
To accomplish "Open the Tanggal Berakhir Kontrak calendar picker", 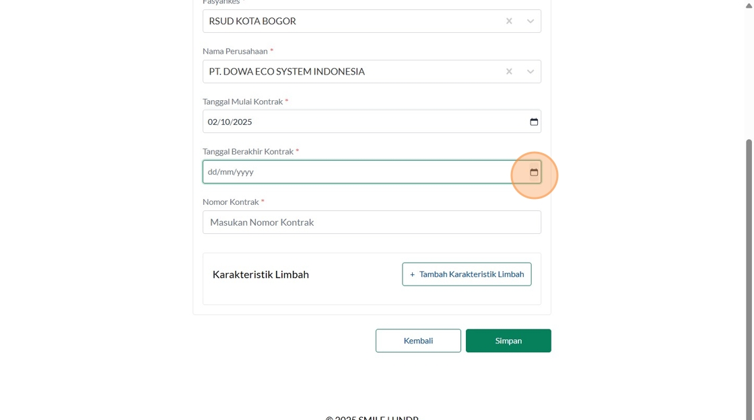I will tap(534, 172).
